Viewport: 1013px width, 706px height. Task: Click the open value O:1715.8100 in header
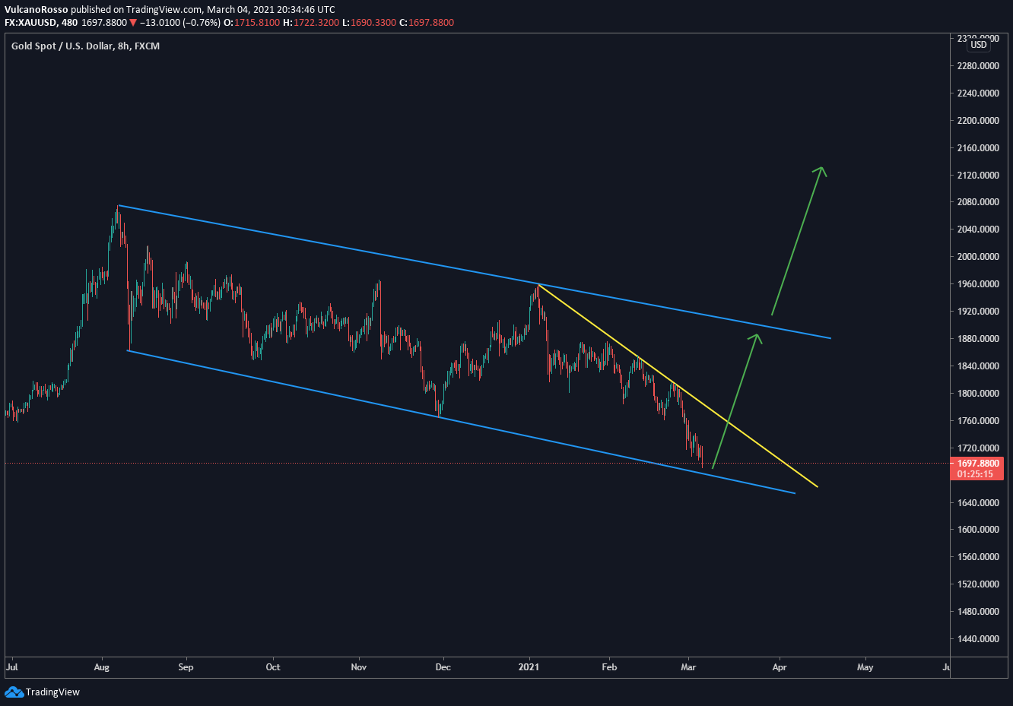[x=252, y=23]
